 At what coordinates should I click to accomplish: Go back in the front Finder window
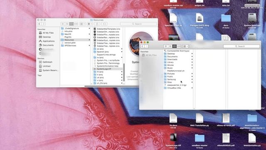(x=143, y=46)
